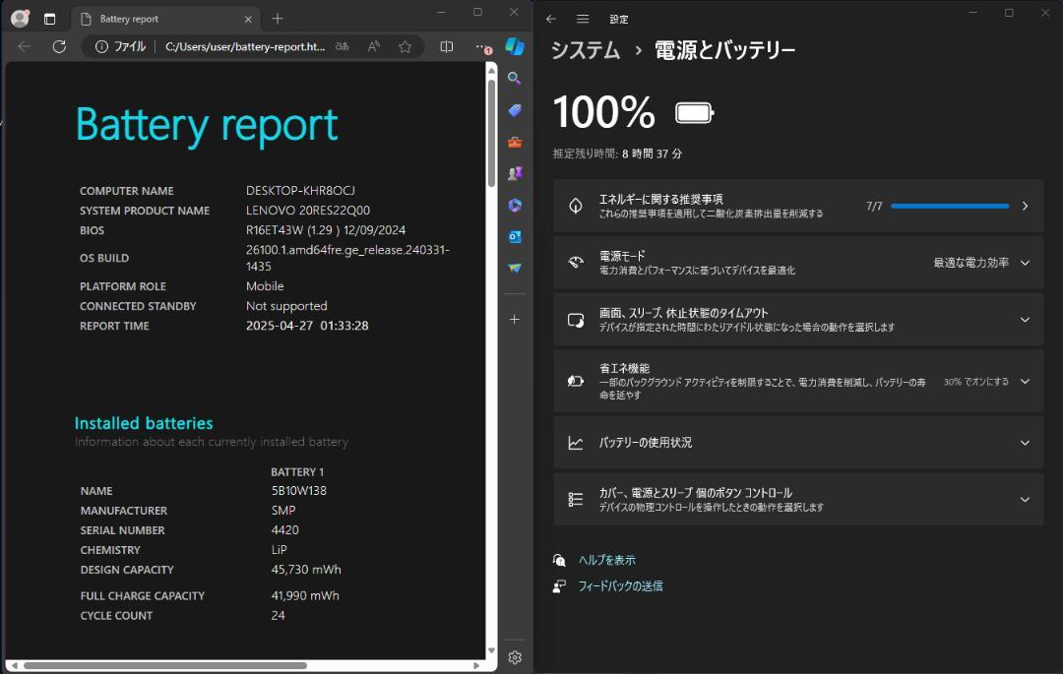
Task: Click the 100% battery icon in Settings
Action: (694, 112)
